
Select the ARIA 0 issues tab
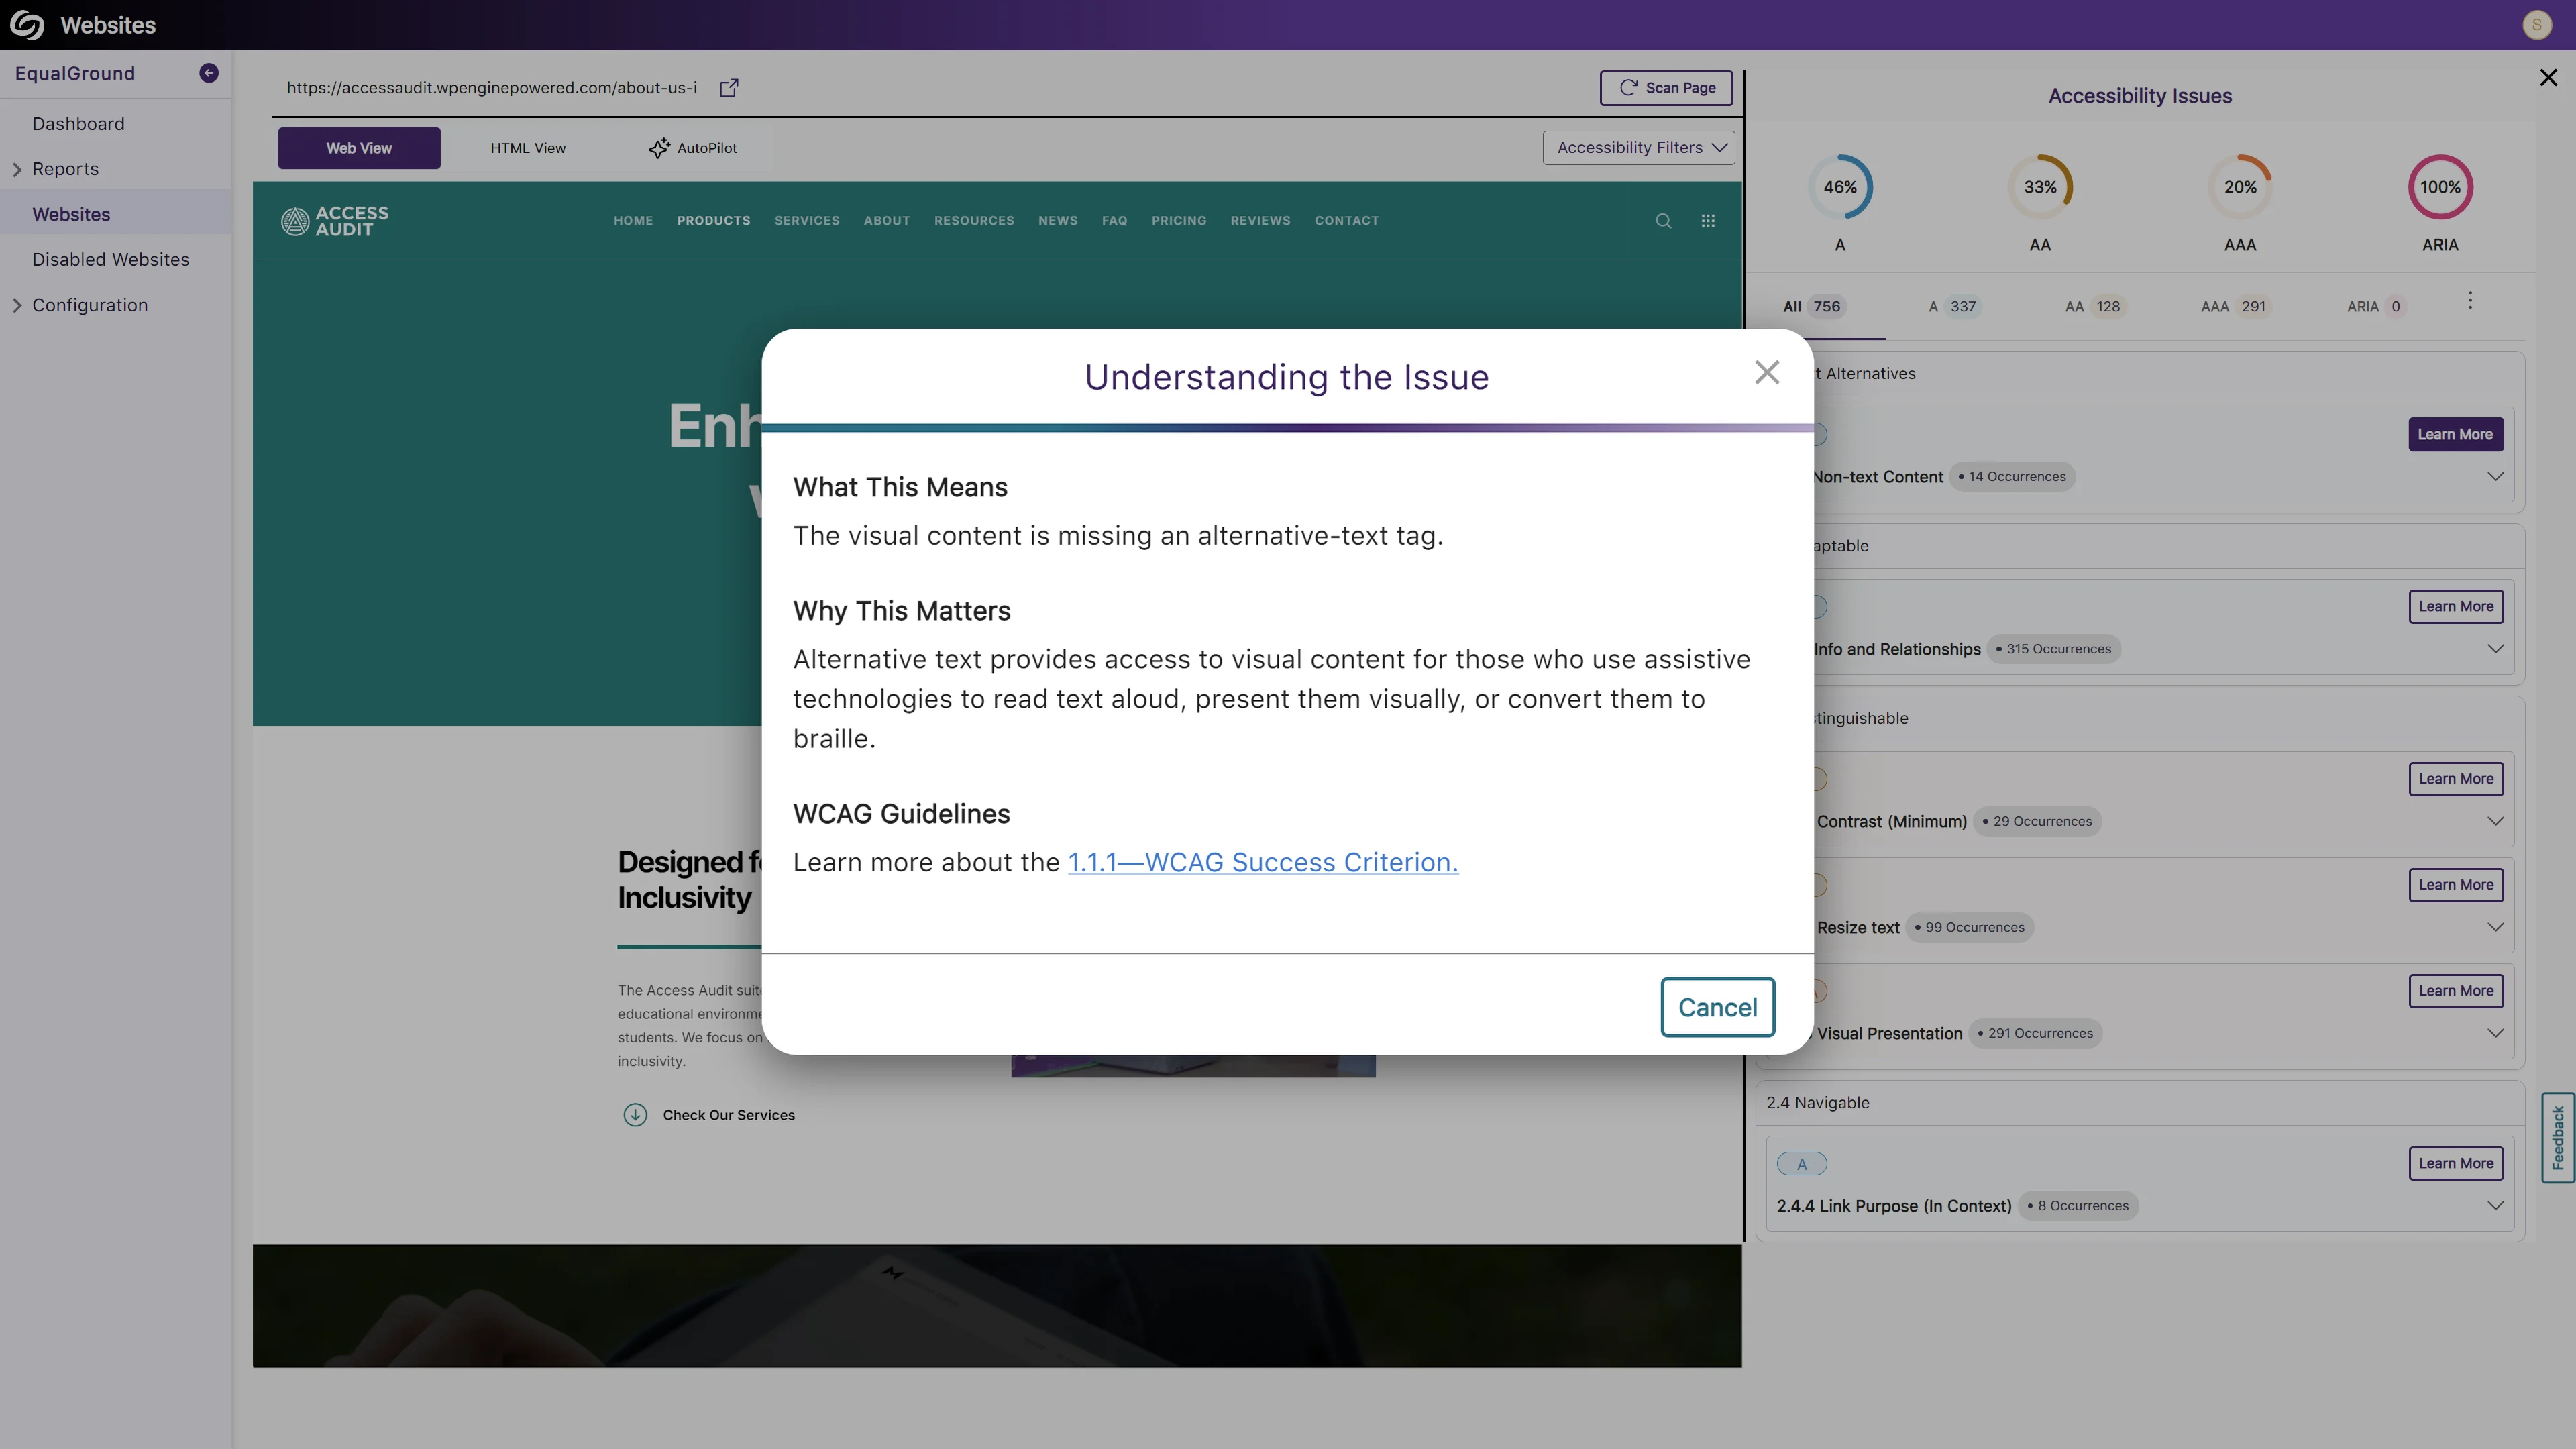point(2375,307)
